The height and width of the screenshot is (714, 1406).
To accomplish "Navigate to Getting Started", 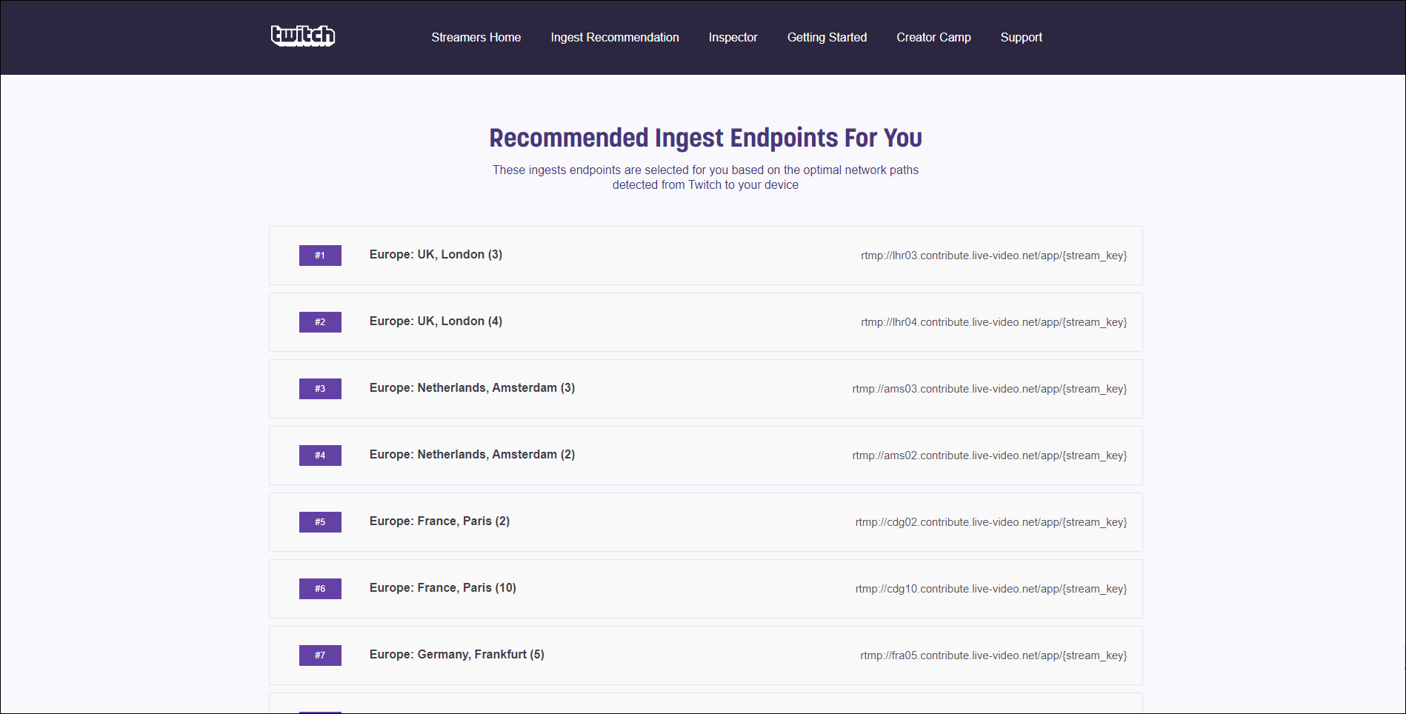I will [827, 38].
